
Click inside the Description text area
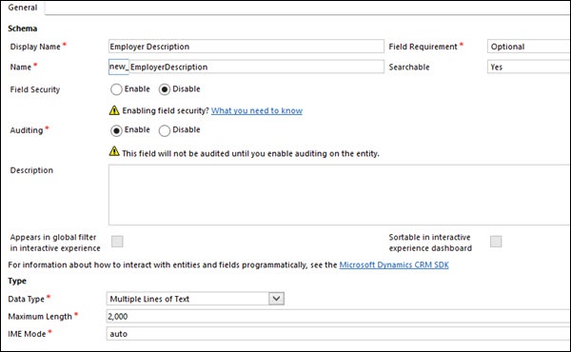tap(340, 195)
